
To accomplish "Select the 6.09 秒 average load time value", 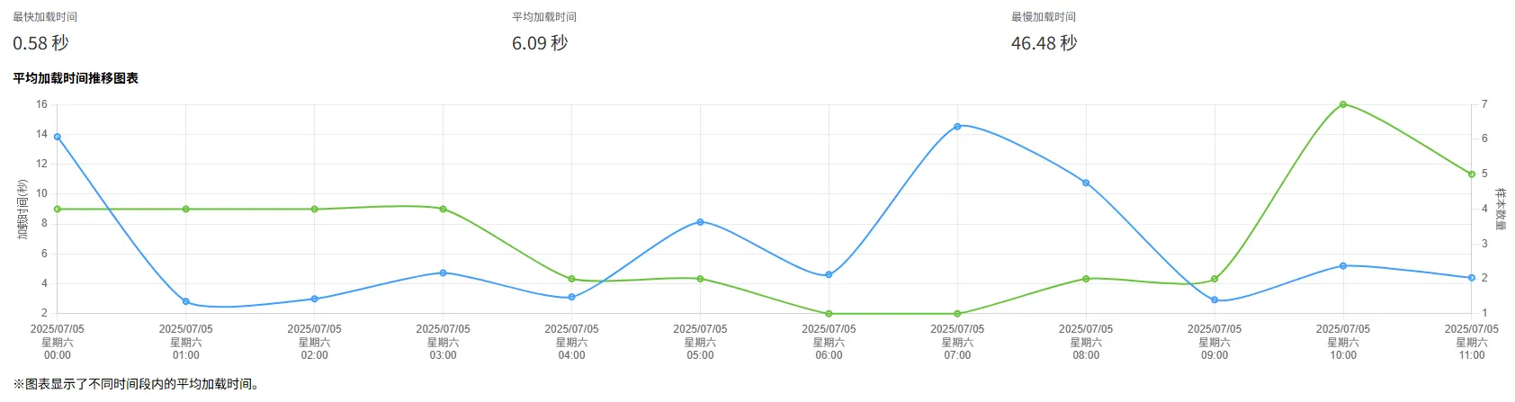I will pyautogui.click(x=540, y=43).
